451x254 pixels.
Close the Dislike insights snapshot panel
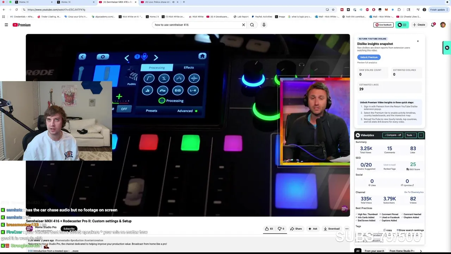click(418, 41)
